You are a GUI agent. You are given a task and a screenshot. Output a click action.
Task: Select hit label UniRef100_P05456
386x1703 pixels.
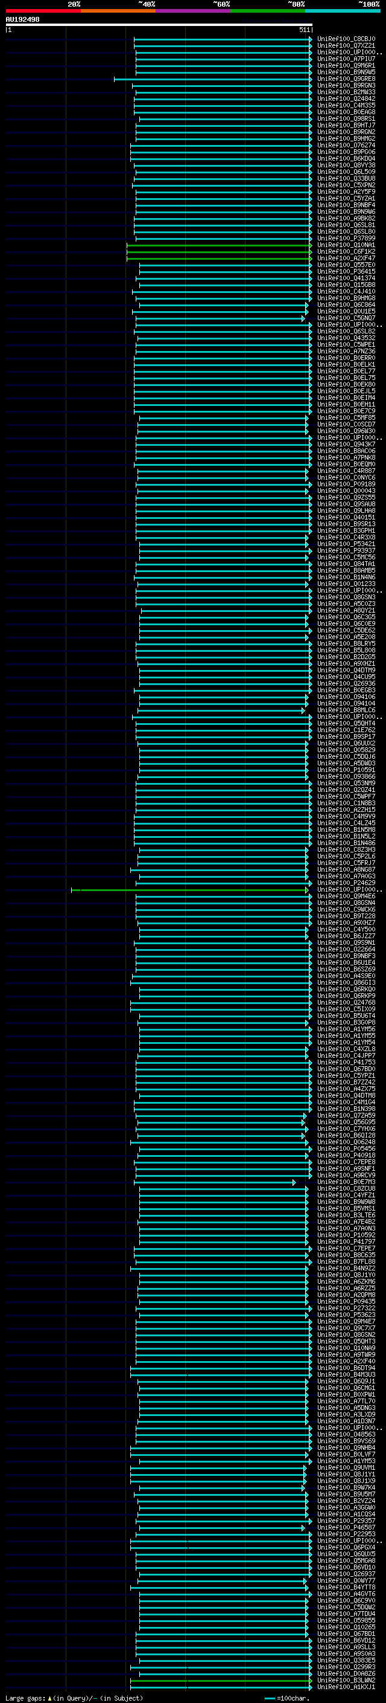tap(346, 1148)
